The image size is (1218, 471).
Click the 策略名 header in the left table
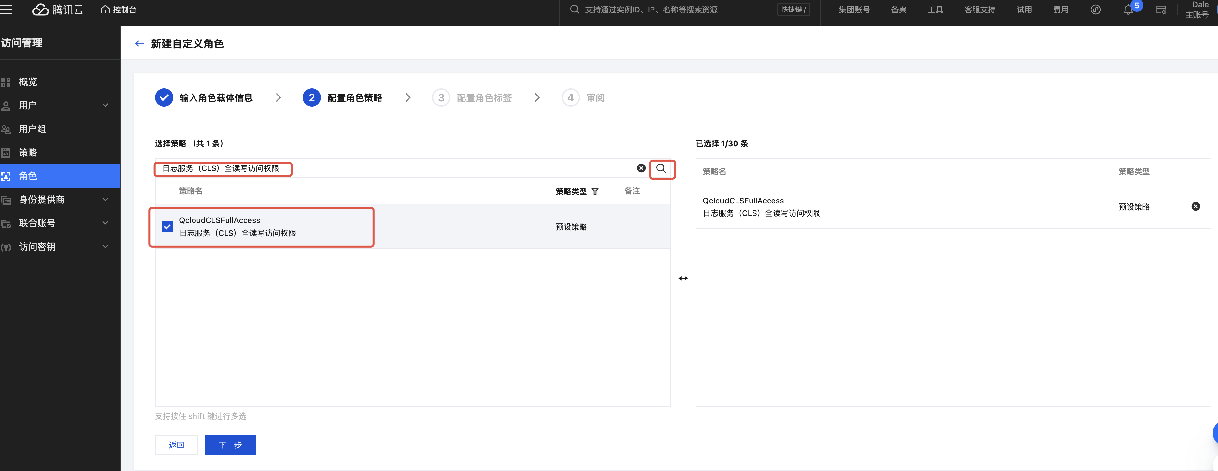[x=191, y=191]
